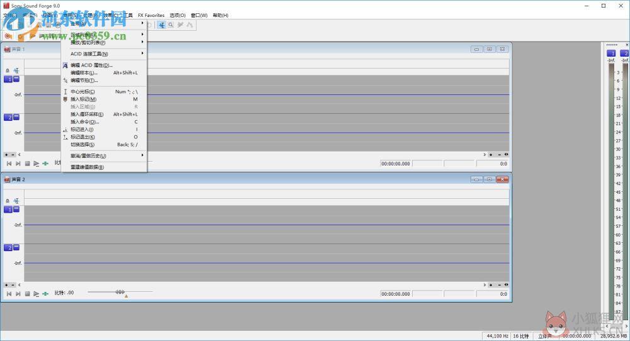Click the 00:00:00.000 field in 声音 1
The height and width of the screenshot is (341, 630).
pos(396,164)
